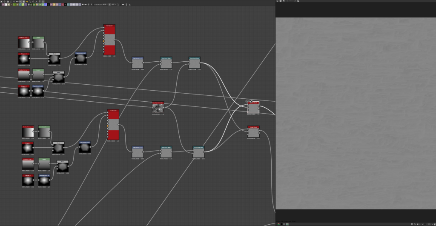Click the gray texture in 2D view
Screen dimensions: 436x226
click(x=356, y=113)
